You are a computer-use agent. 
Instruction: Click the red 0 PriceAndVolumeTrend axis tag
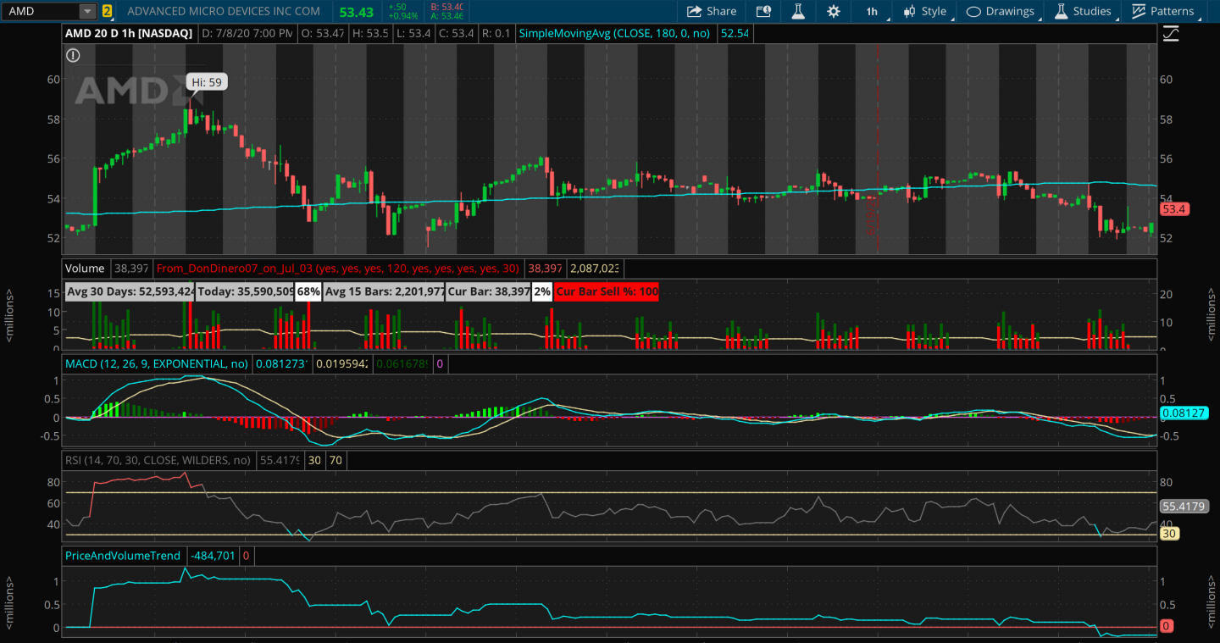(x=1166, y=626)
